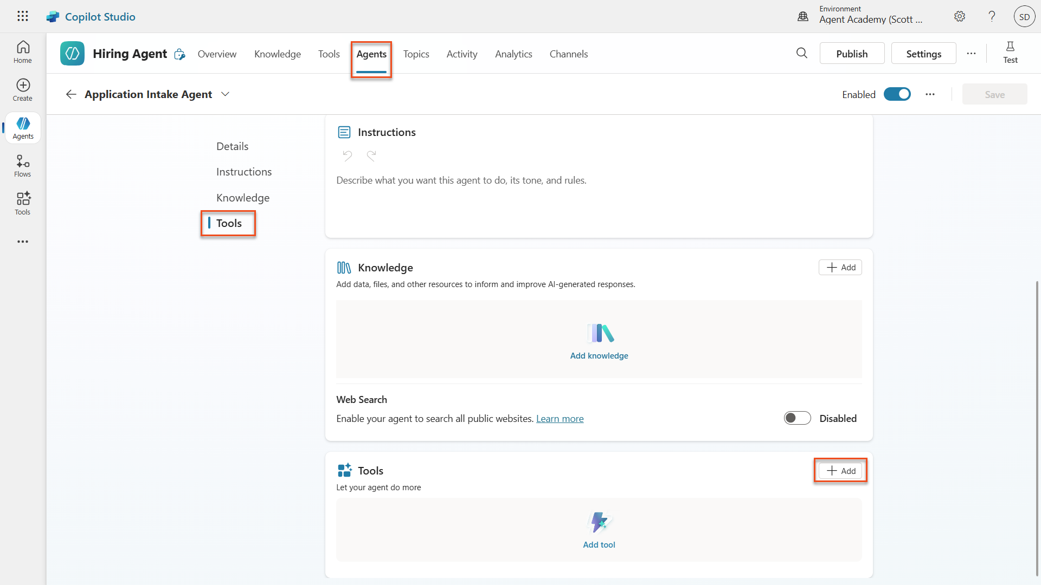Enable the Web Search toggle
Viewport: 1041px width, 585px height.
tap(796, 418)
